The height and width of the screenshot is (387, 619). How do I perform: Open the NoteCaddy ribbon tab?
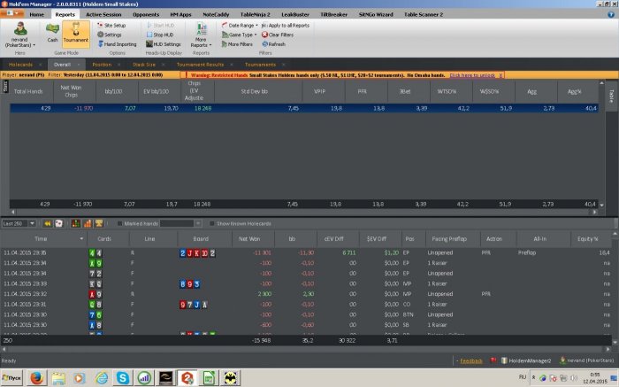pyautogui.click(x=216, y=15)
